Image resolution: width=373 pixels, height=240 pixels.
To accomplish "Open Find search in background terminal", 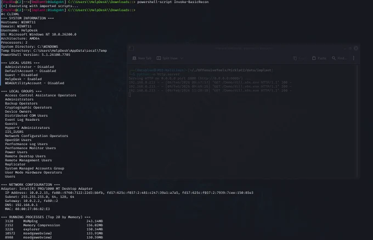I will click(x=339, y=58).
